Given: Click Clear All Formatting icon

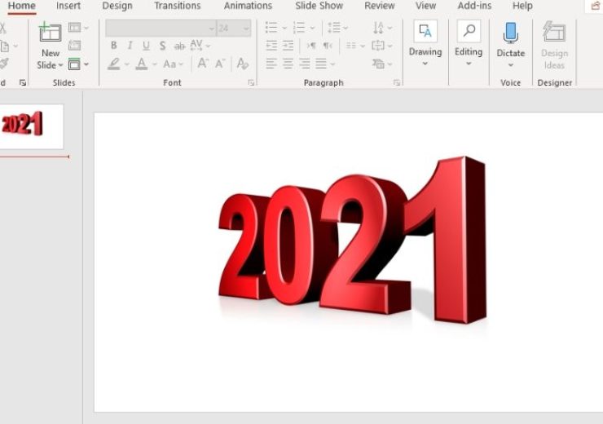Looking at the screenshot, I should 243,64.
